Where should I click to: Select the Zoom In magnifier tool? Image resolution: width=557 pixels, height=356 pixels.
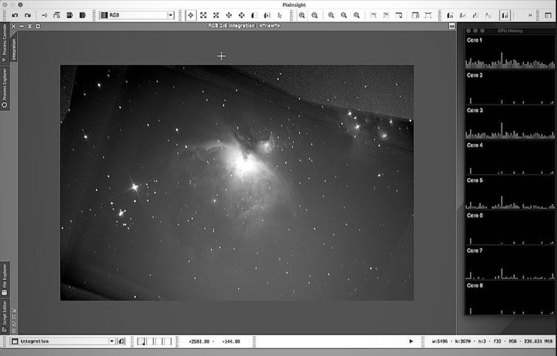(x=302, y=15)
